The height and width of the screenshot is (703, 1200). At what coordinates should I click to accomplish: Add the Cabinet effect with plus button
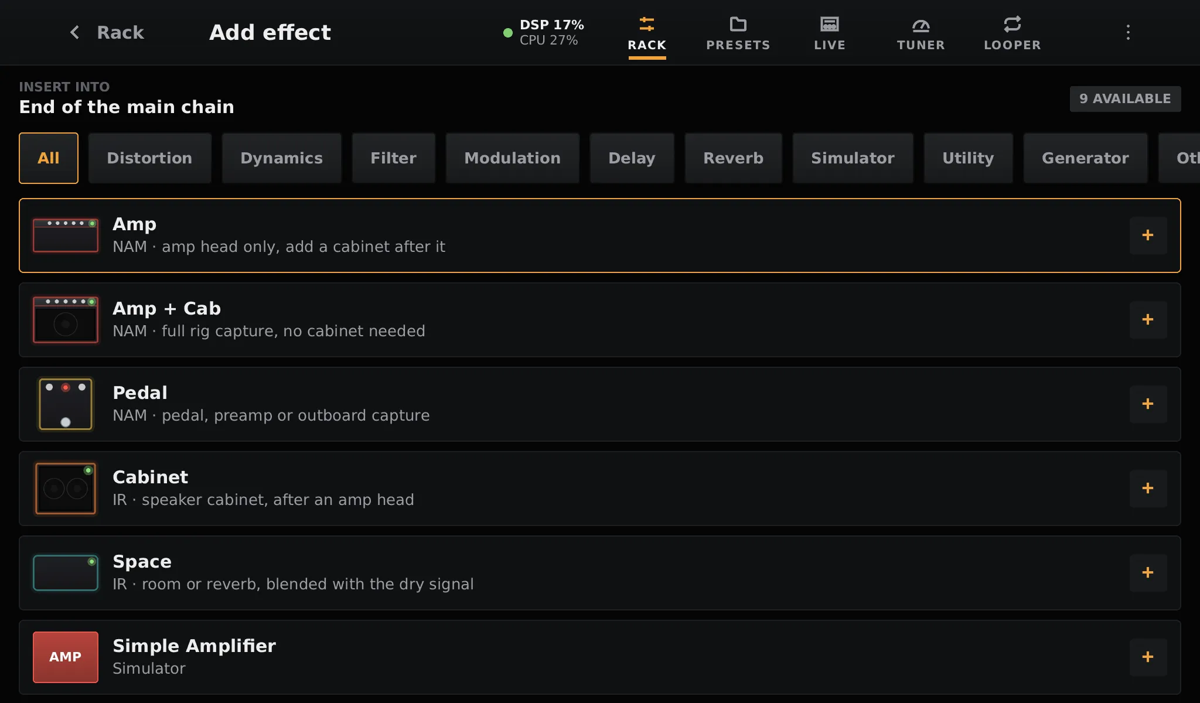[1148, 489]
